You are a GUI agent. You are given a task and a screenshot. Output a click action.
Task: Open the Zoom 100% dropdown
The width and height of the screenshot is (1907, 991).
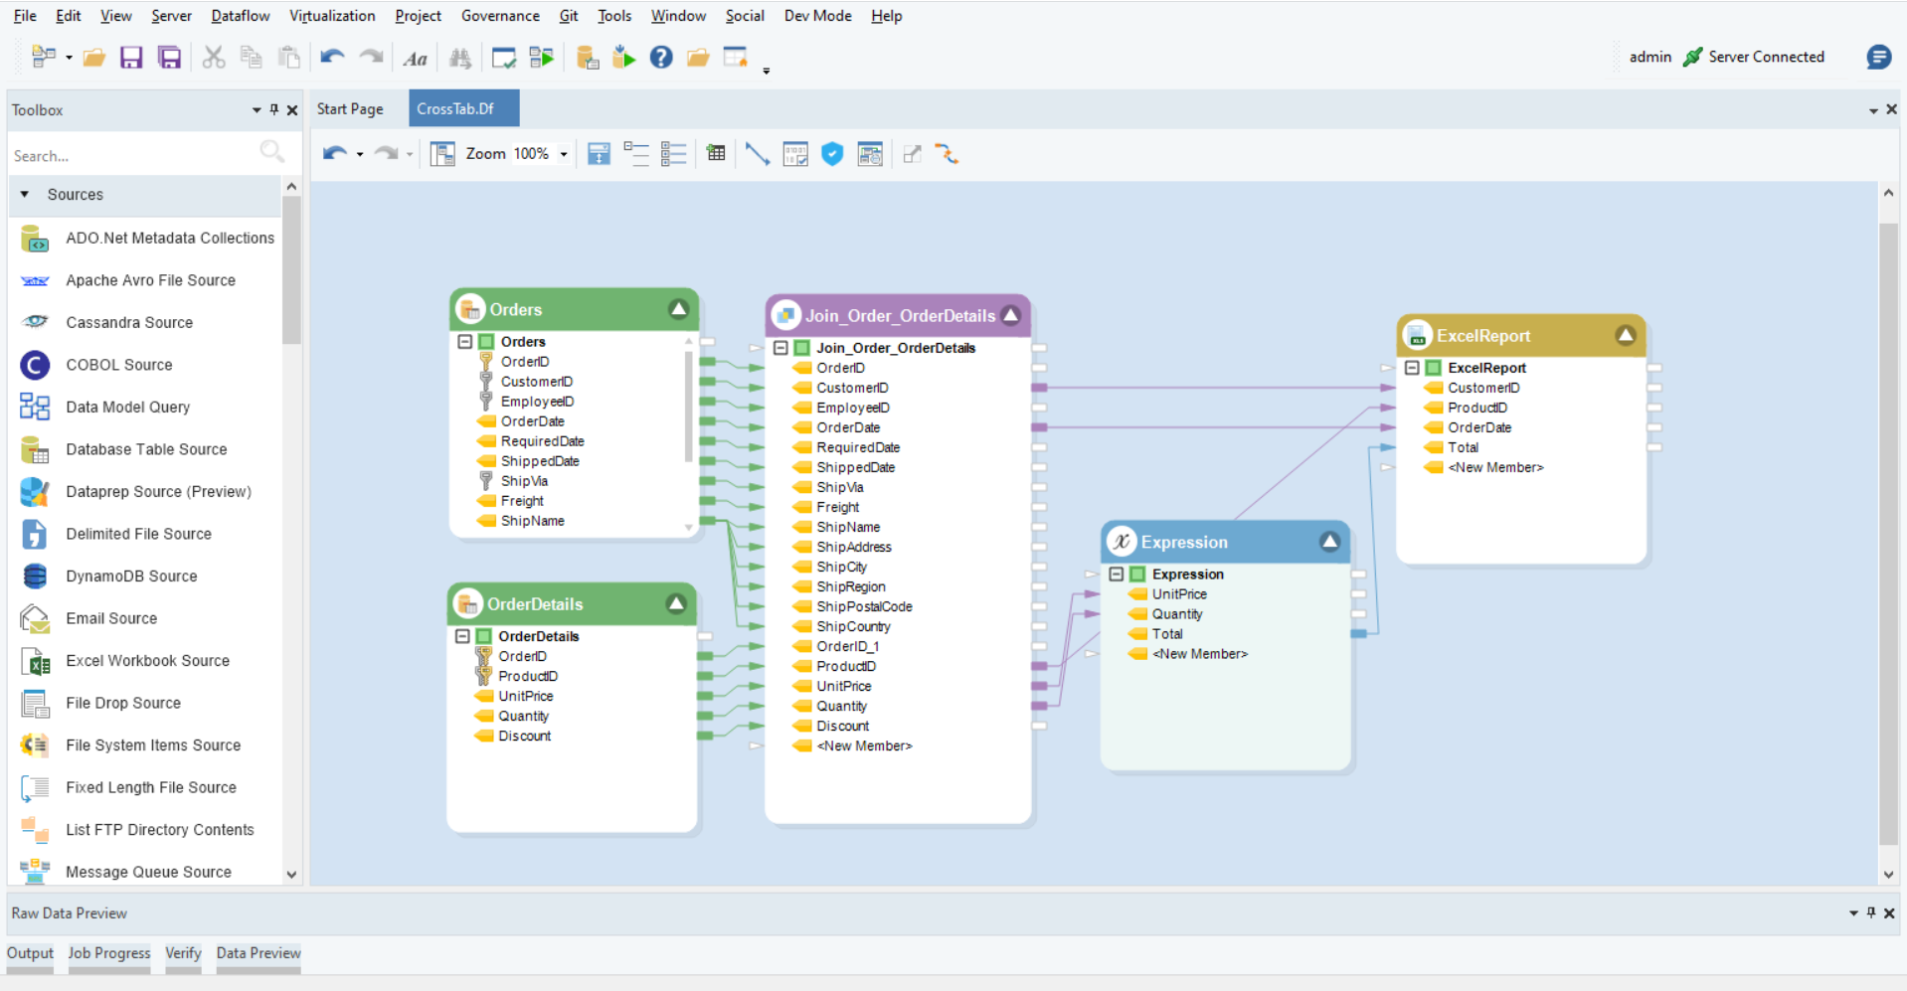click(564, 154)
